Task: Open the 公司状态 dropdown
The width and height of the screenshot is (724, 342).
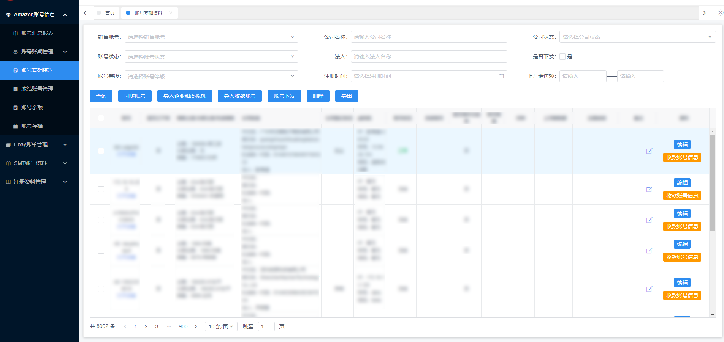Action: pos(637,37)
